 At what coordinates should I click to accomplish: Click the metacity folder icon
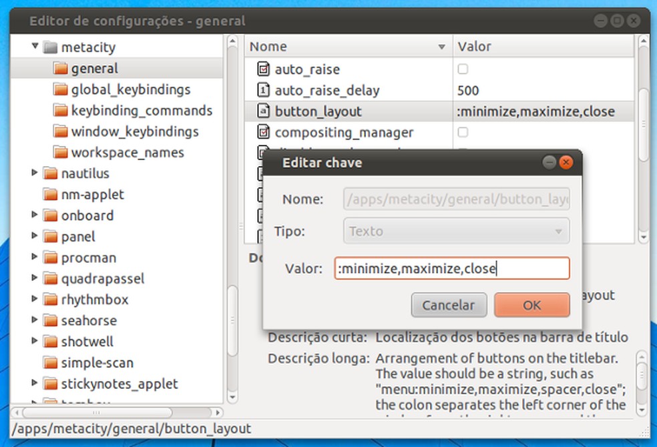click(x=50, y=47)
